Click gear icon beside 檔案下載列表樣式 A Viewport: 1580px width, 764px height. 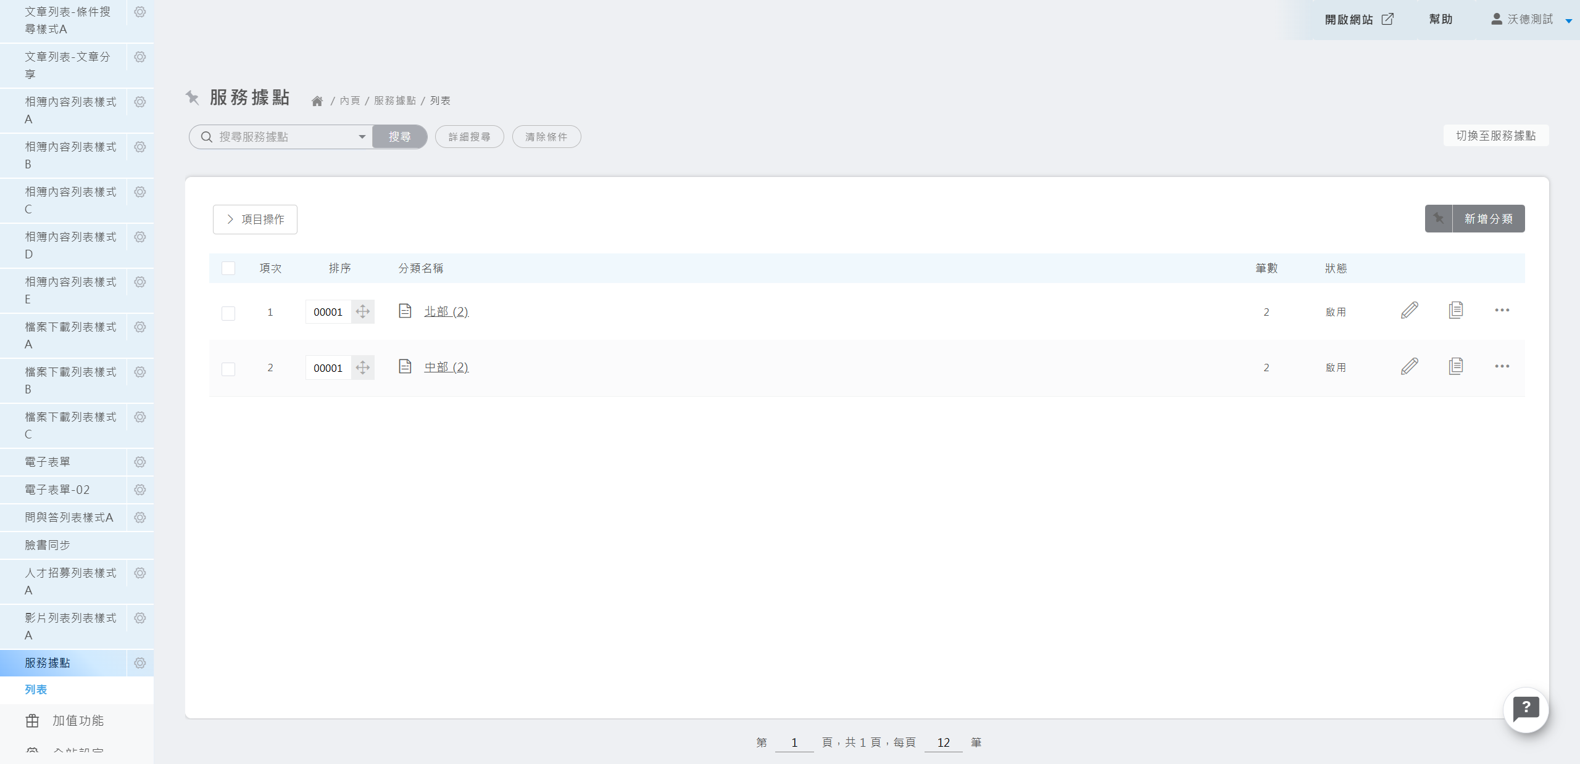(x=140, y=327)
